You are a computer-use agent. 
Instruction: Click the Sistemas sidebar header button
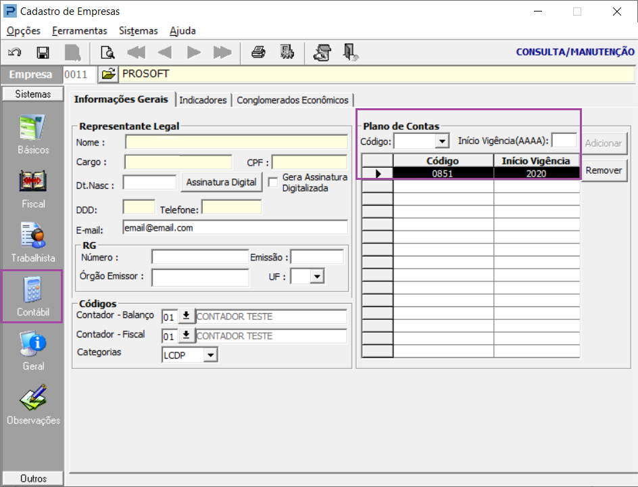(x=33, y=94)
